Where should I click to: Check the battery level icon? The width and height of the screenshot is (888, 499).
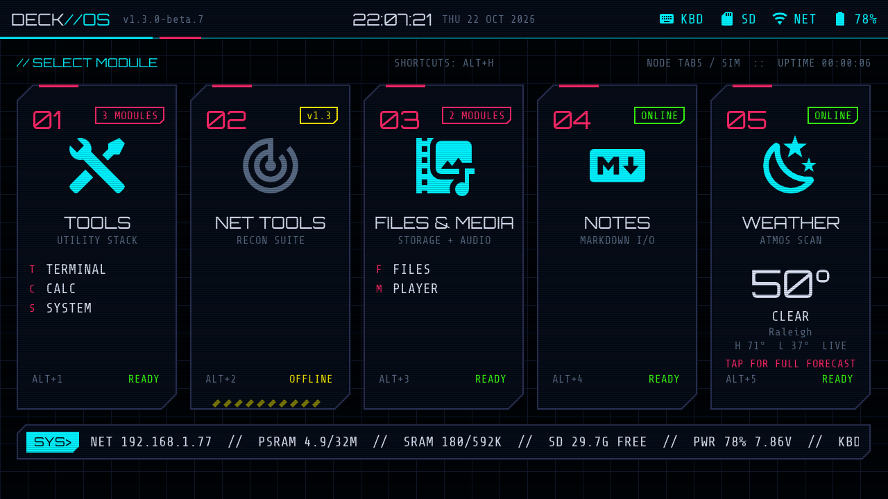point(840,19)
